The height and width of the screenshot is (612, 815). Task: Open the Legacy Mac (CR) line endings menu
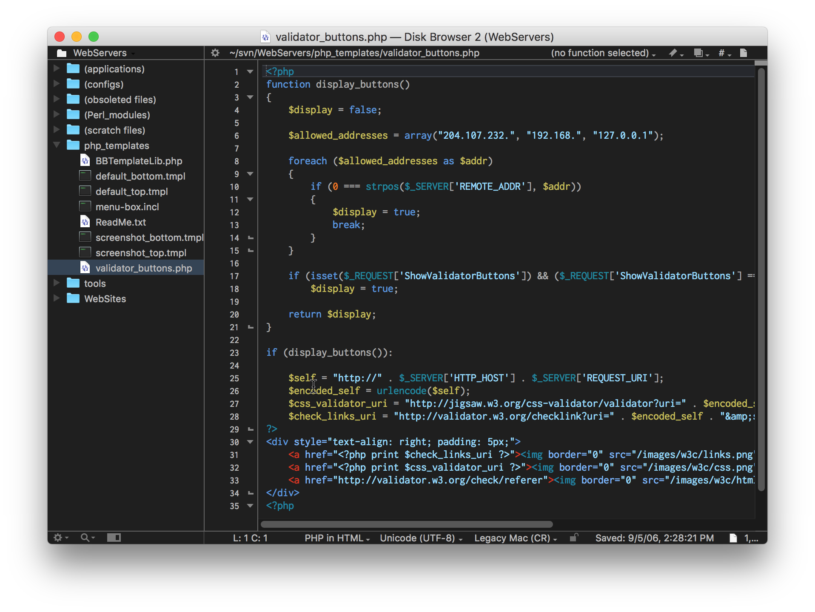[x=514, y=538]
